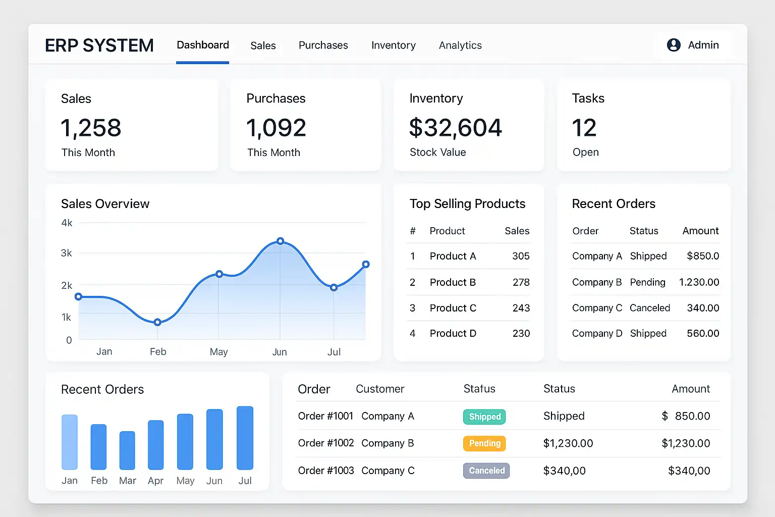Open the Tasks card showing 12 open
This screenshot has width=775, height=517.
point(643,125)
